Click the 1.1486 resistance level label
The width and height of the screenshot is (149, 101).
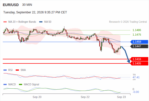pos(137,30)
